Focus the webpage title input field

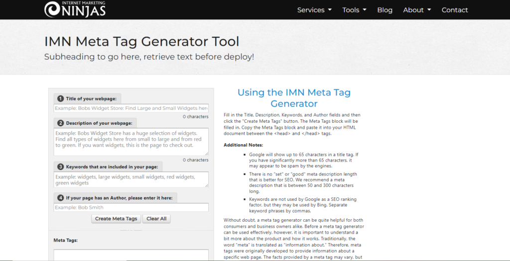pos(131,108)
